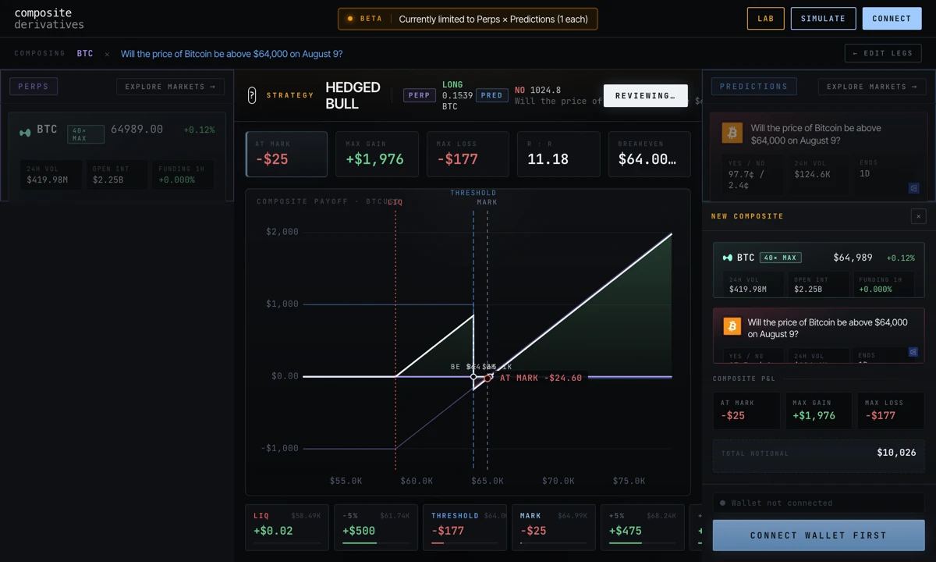Select the MAX GAIN +$1,976 card
This screenshot has width=936, height=562.
tap(378, 154)
